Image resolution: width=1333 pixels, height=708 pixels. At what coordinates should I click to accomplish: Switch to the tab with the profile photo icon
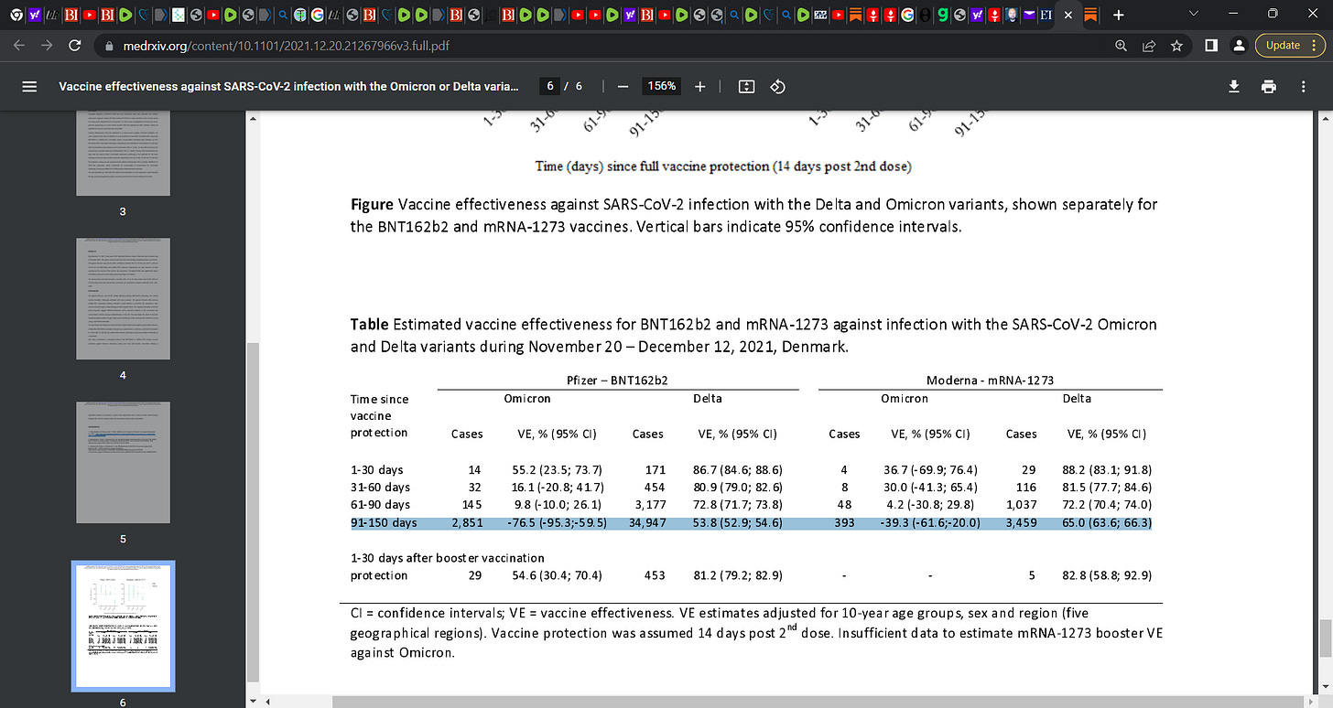(1013, 15)
